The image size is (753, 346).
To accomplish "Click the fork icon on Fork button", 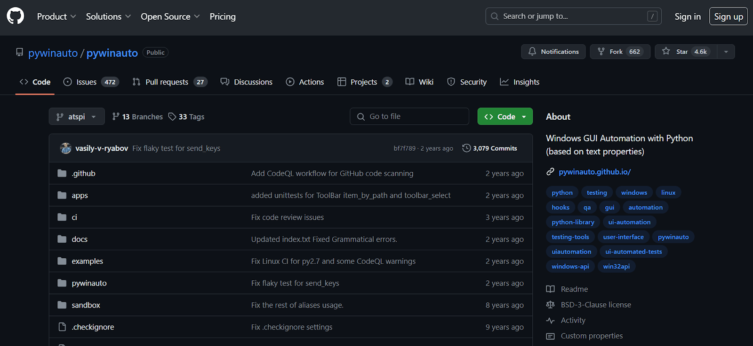I will coord(601,51).
